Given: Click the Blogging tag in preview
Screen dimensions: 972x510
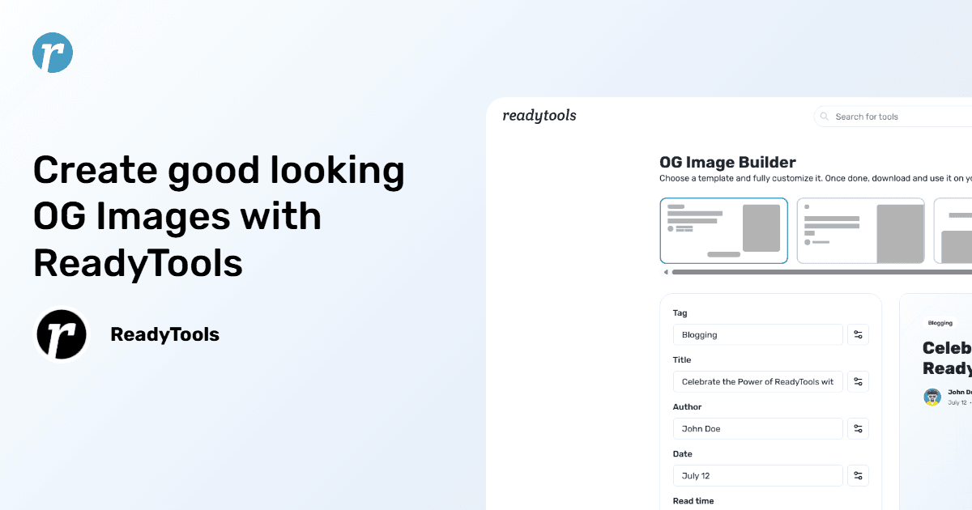Looking at the screenshot, I should (x=940, y=323).
